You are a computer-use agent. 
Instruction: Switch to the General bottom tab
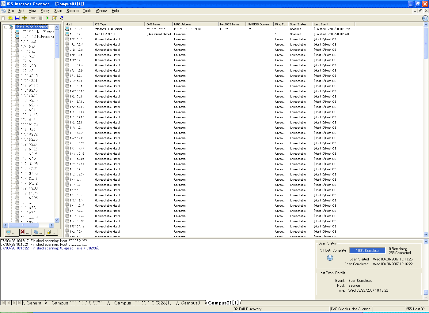(34, 303)
